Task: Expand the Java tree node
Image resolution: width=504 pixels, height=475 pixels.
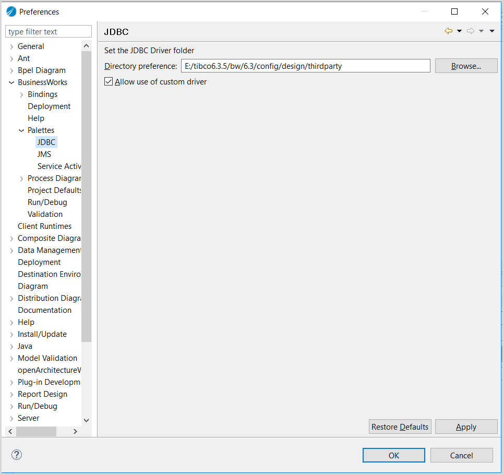Action: click(x=11, y=346)
